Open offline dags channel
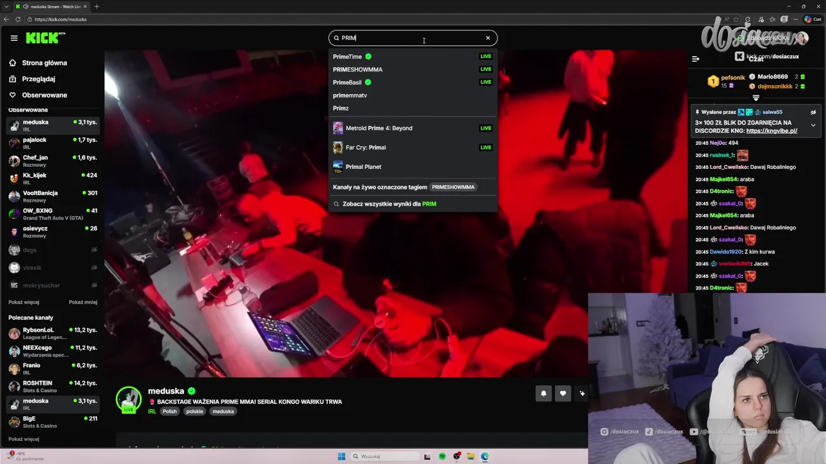This screenshot has height=464, width=826. tap(53, 250)
